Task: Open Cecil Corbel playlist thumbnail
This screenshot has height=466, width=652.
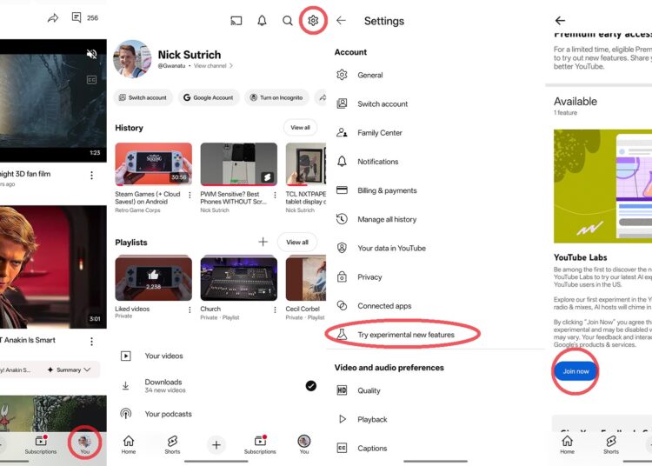Action: pos(306,278)
